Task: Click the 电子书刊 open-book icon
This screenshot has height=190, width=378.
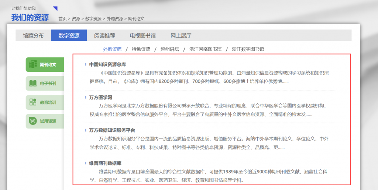Action: coord(33,83)
